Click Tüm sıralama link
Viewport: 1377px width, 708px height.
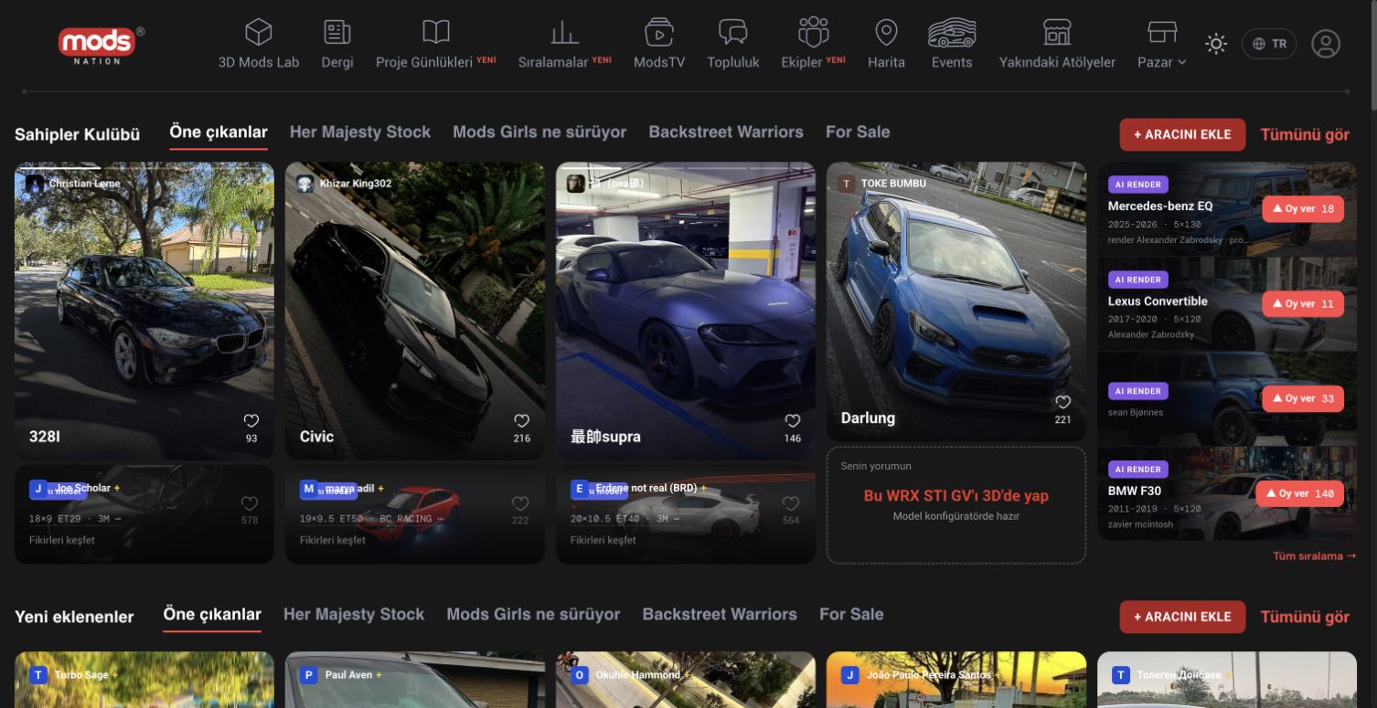tap(1314, 555)
